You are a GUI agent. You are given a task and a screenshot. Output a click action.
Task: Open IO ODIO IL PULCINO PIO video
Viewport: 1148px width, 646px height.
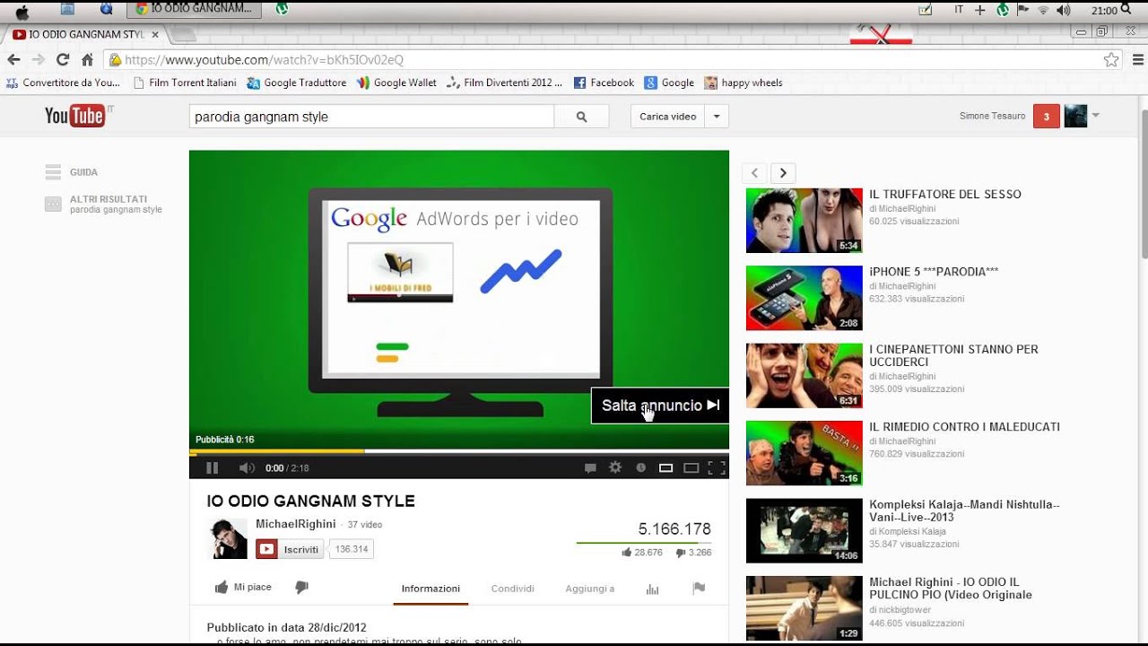tap(951, 589)
